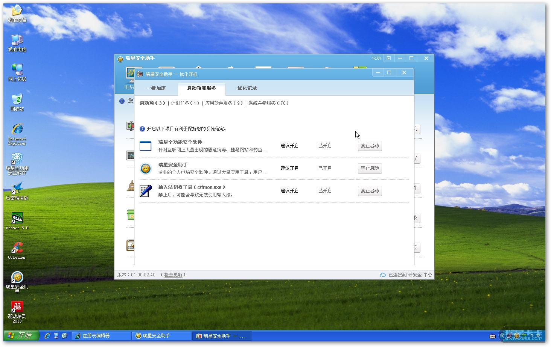Select the 应用软件服务 (9) sub-tab
This screenshot has width=551, height=347.
tap(224, 103)
